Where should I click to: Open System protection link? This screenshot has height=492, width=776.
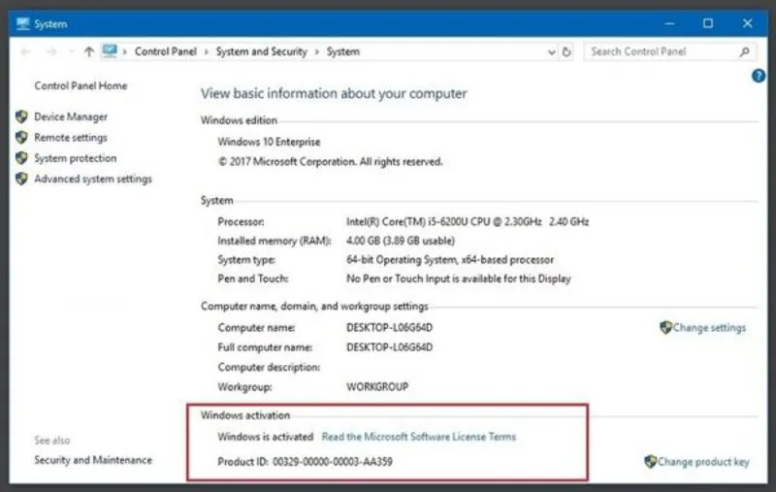click(76, 158)
